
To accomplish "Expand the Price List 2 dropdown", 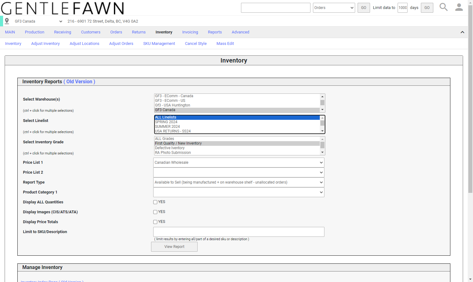I will [x=239, y=172].
